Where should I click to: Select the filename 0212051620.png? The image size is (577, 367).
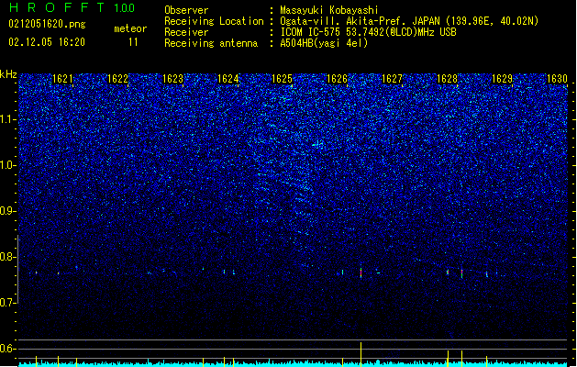tap(47, 24)
